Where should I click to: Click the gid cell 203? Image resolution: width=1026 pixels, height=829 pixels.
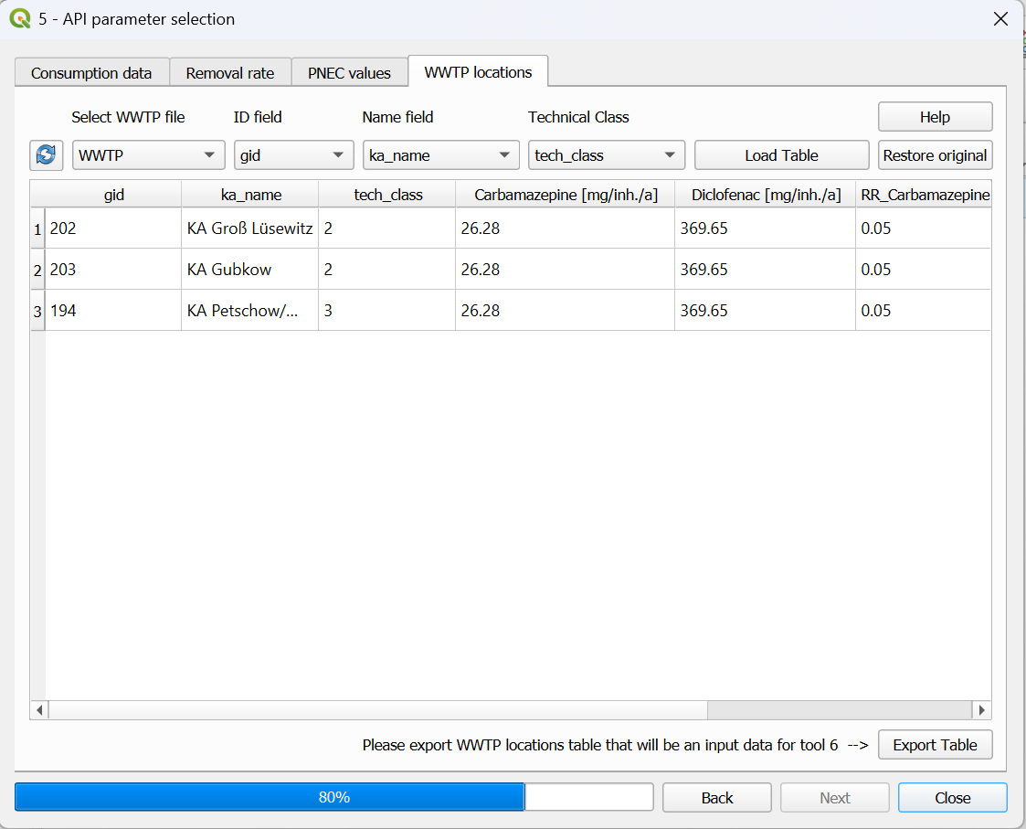coord(113,269)
